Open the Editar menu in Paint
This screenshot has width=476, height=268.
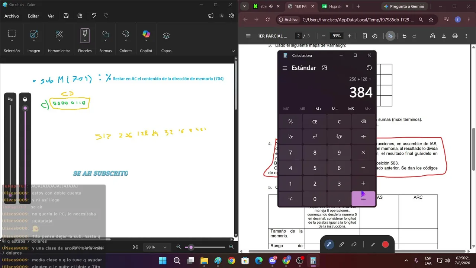tap(33, 16)
